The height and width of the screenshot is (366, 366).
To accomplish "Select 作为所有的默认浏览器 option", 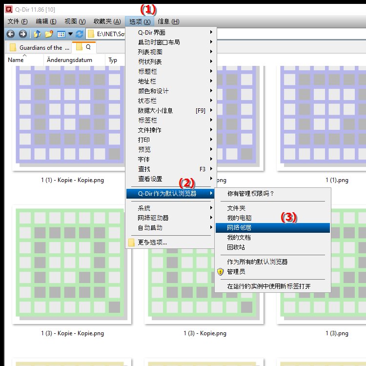I will [x=257, y=262].
